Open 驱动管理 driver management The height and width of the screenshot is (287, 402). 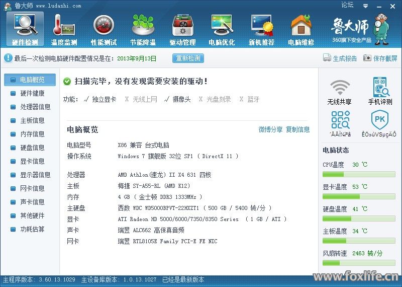(182, 29)
